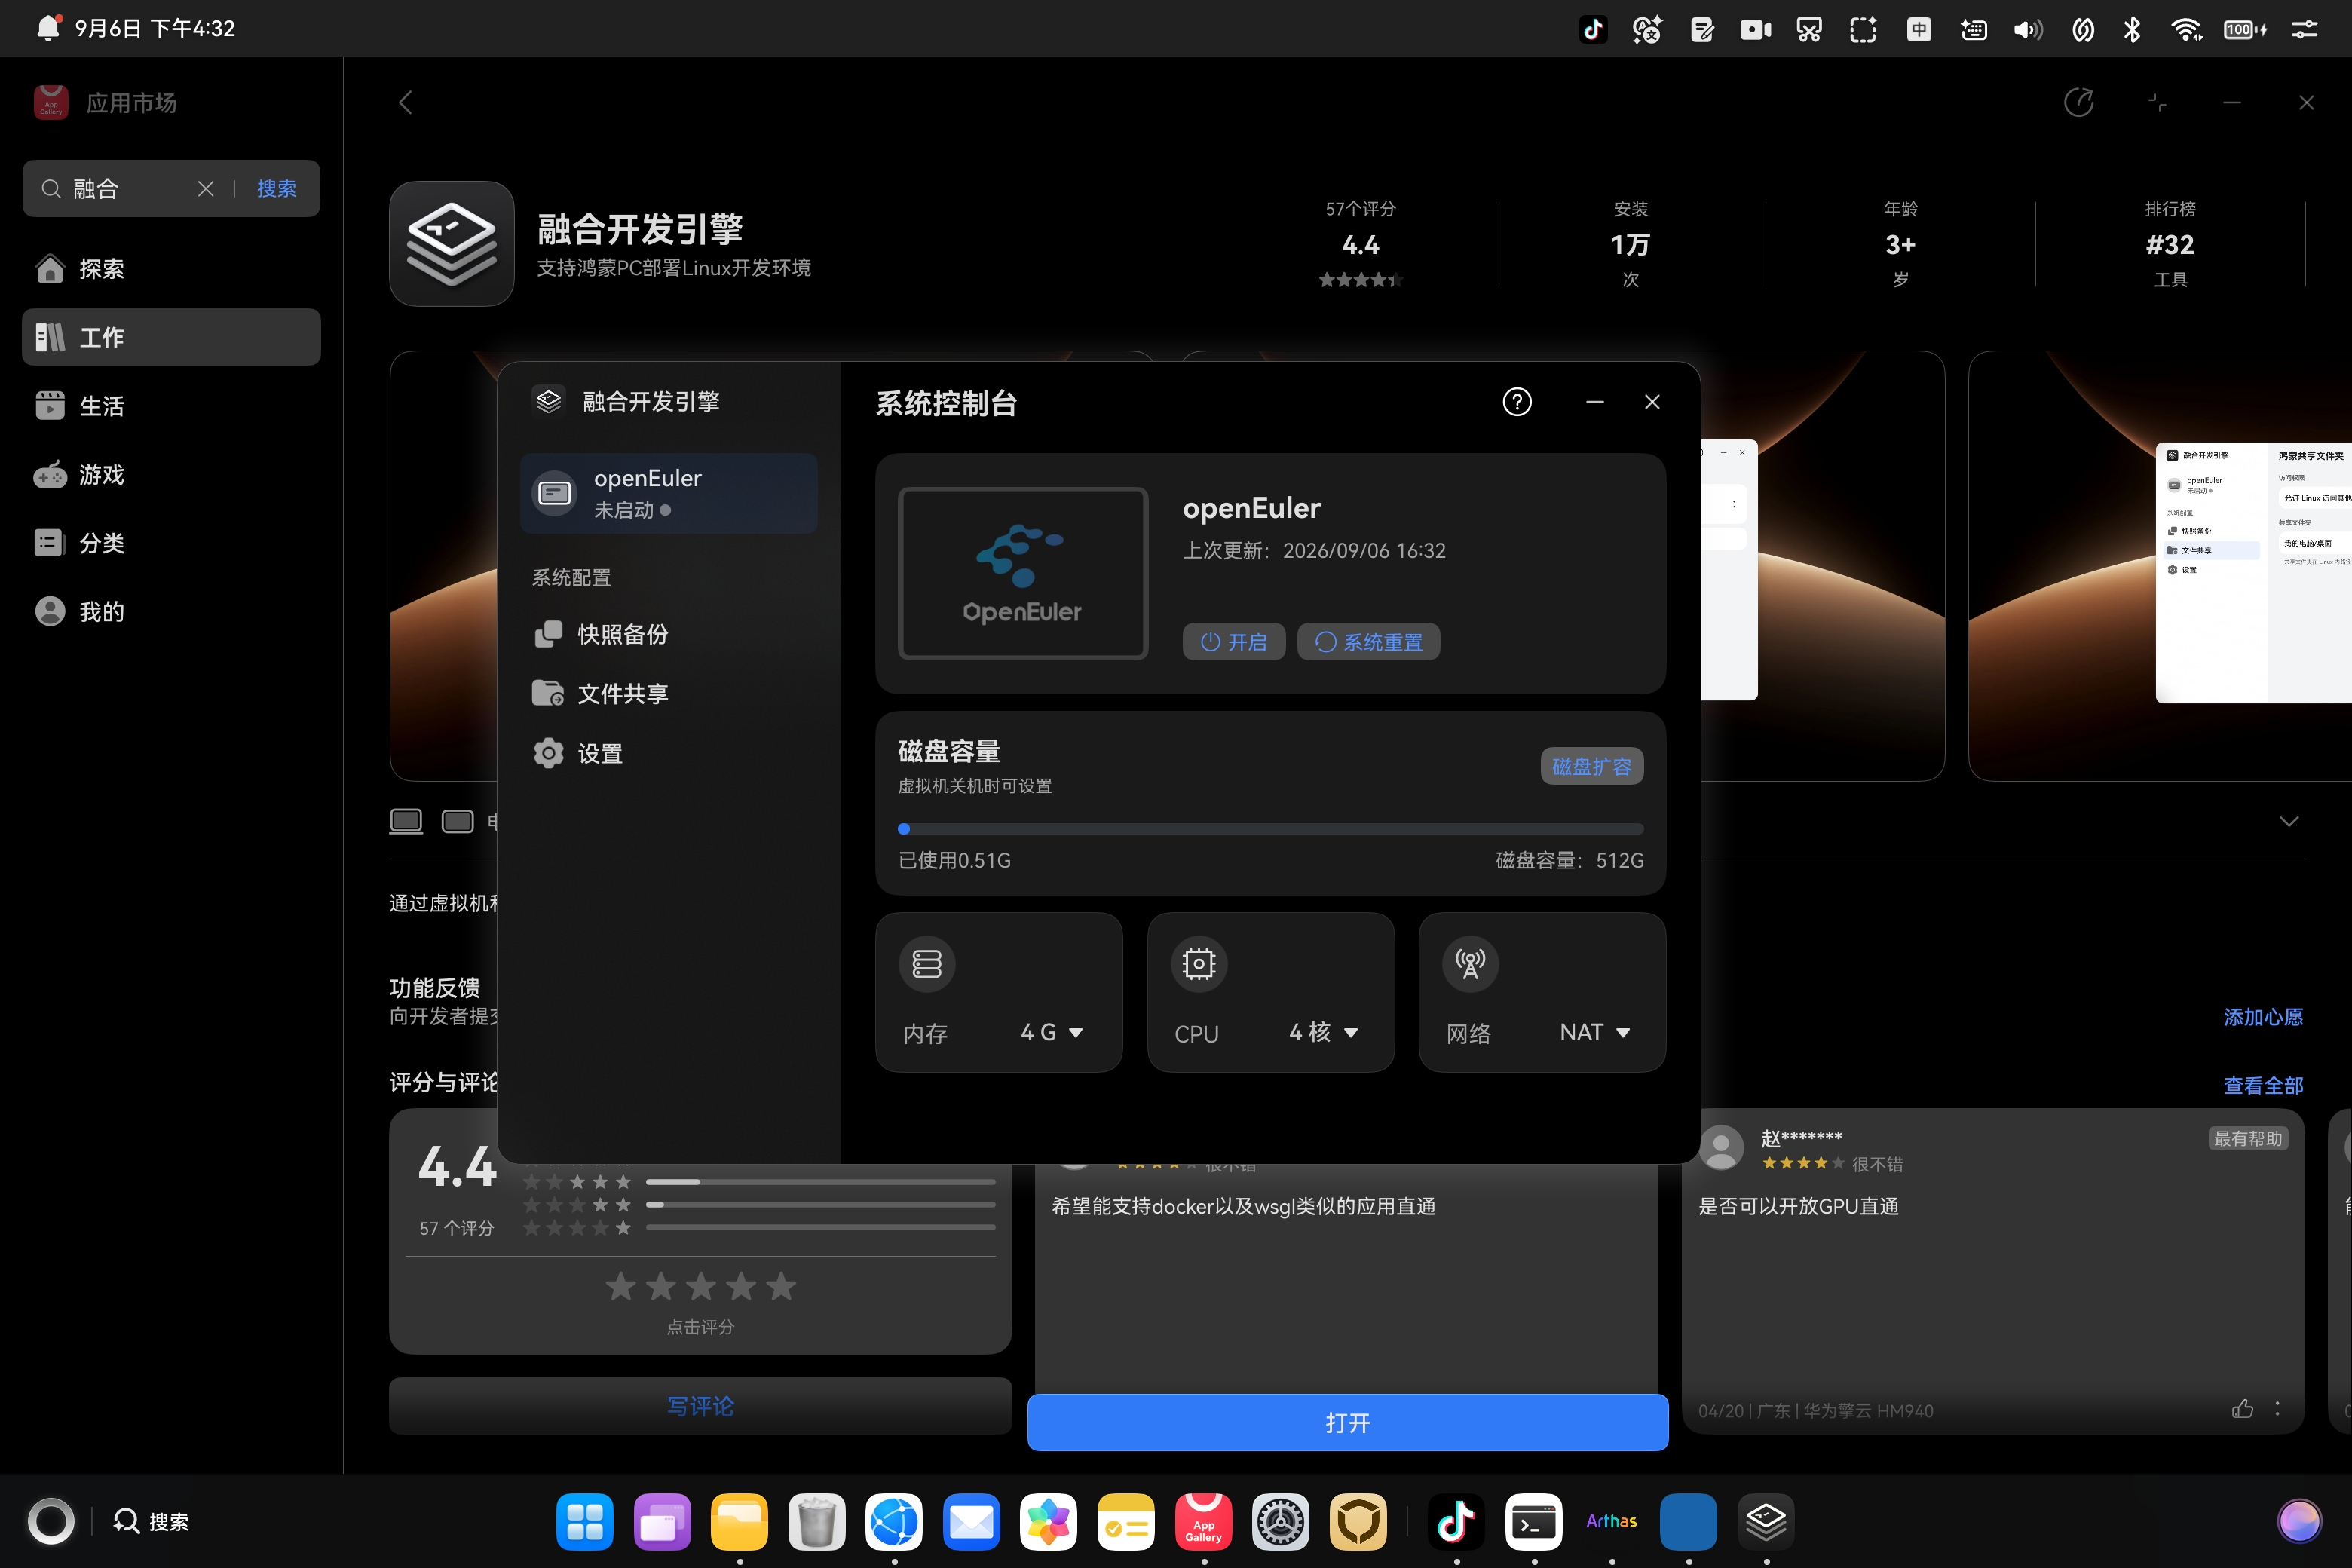Image resolution: width=2352 pixels, height=1568 pixels.
Task: Open 分类 in App Gallery sidebar
Action: tap(171, 543)
